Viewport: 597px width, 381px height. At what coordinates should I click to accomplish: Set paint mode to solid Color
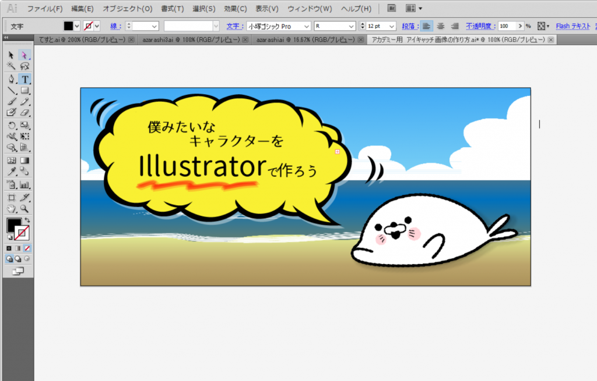click(x=9, y=248)
